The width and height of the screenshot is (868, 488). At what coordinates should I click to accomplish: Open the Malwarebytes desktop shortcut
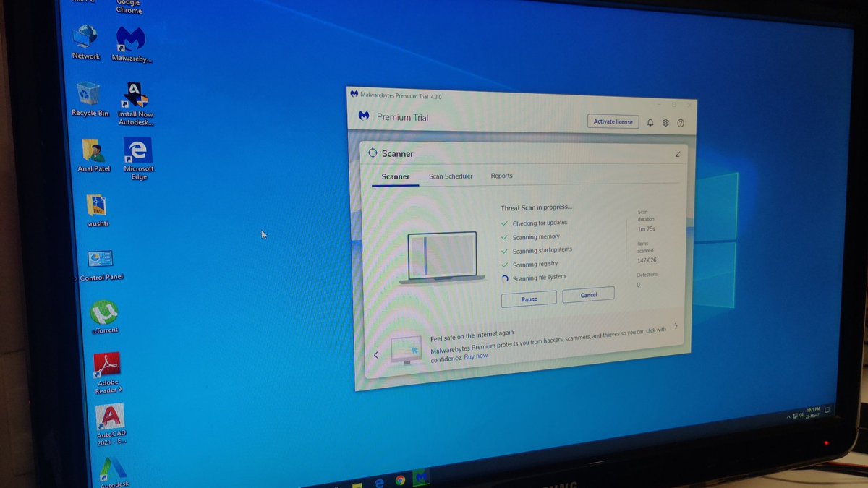[132, 45]
